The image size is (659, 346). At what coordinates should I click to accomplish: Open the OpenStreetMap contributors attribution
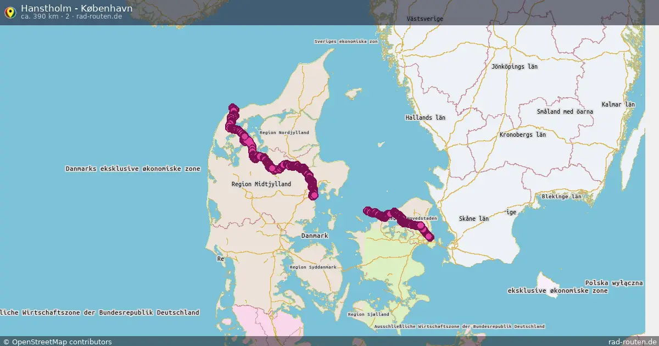(x=57, y=342)
